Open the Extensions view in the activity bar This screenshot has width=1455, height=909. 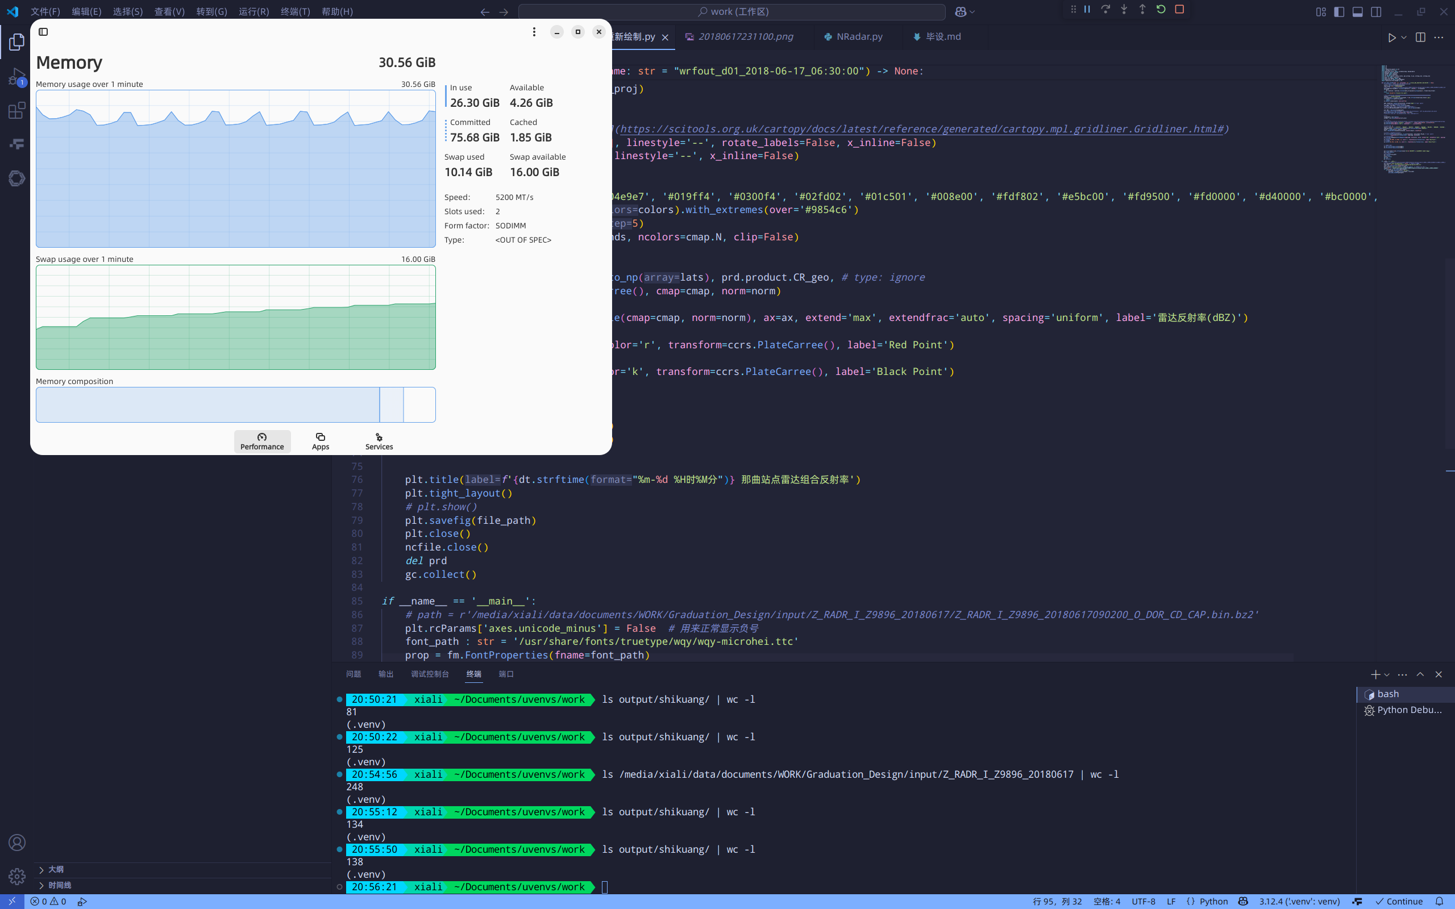coord(17,111)
